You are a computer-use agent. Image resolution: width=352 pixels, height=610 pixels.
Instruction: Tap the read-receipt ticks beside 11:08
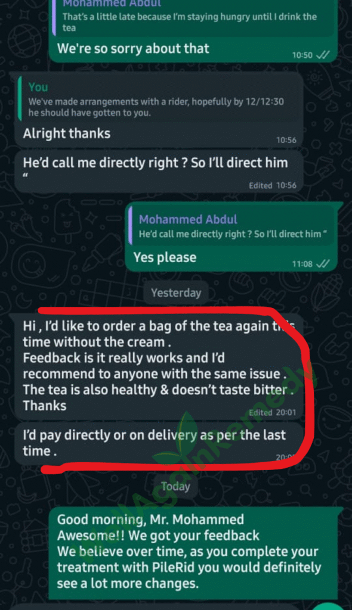click(x=323, y=264)
